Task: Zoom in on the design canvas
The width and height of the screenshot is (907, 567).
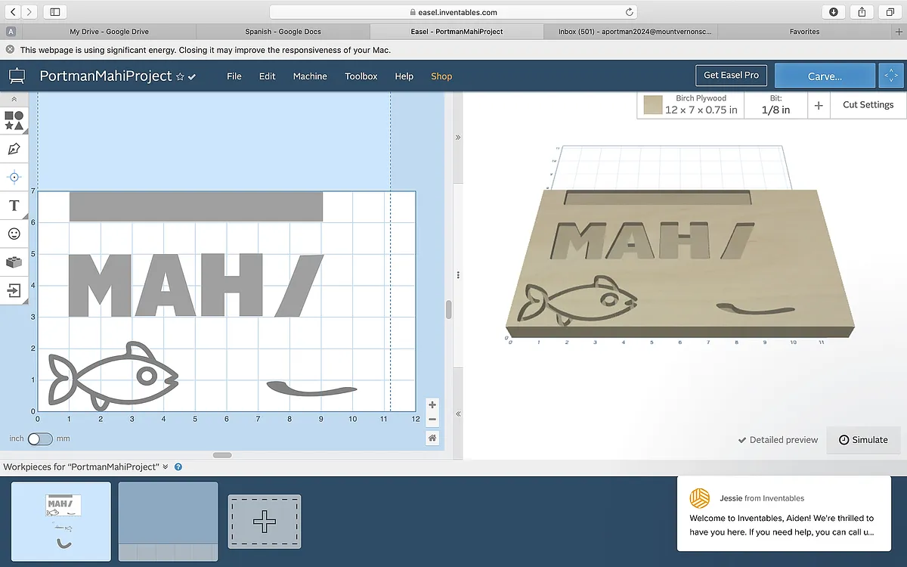Action: click(x=432, y=405)
